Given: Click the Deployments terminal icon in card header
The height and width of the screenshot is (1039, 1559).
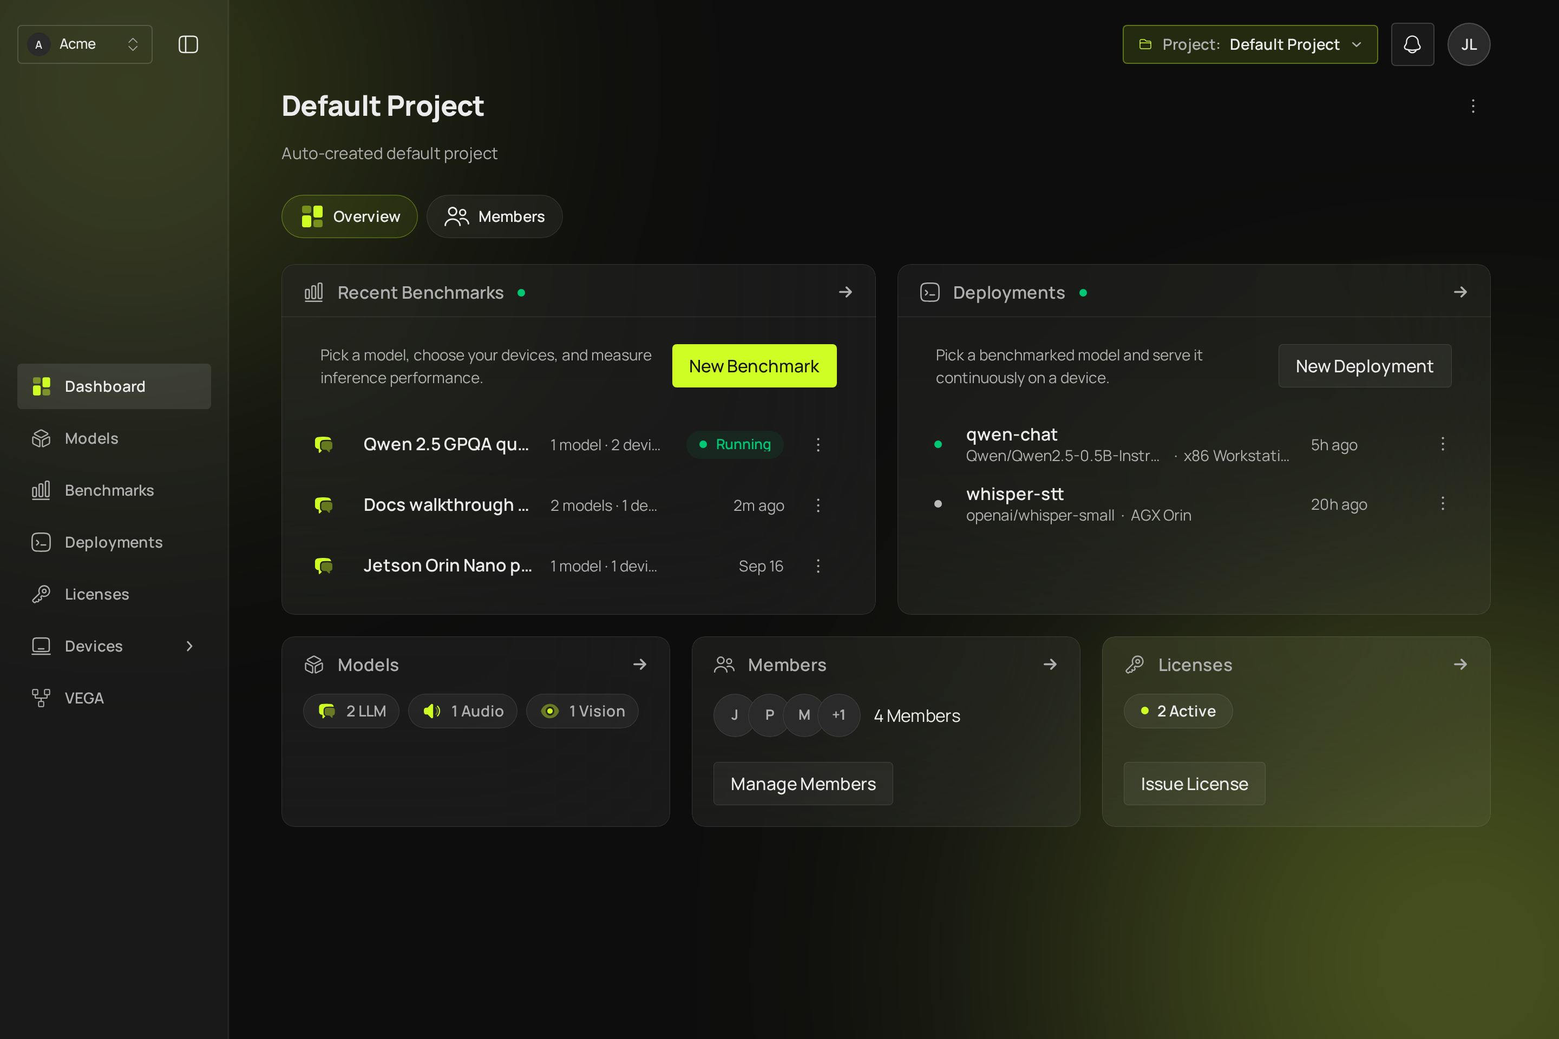Looking at the screenshot, I should [x=930, y=292].
